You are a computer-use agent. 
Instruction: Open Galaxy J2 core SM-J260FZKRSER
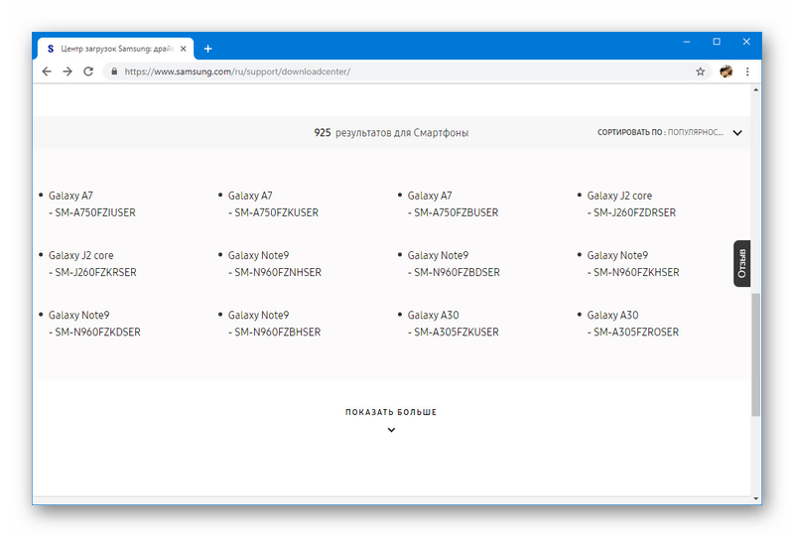pos(92,264)
